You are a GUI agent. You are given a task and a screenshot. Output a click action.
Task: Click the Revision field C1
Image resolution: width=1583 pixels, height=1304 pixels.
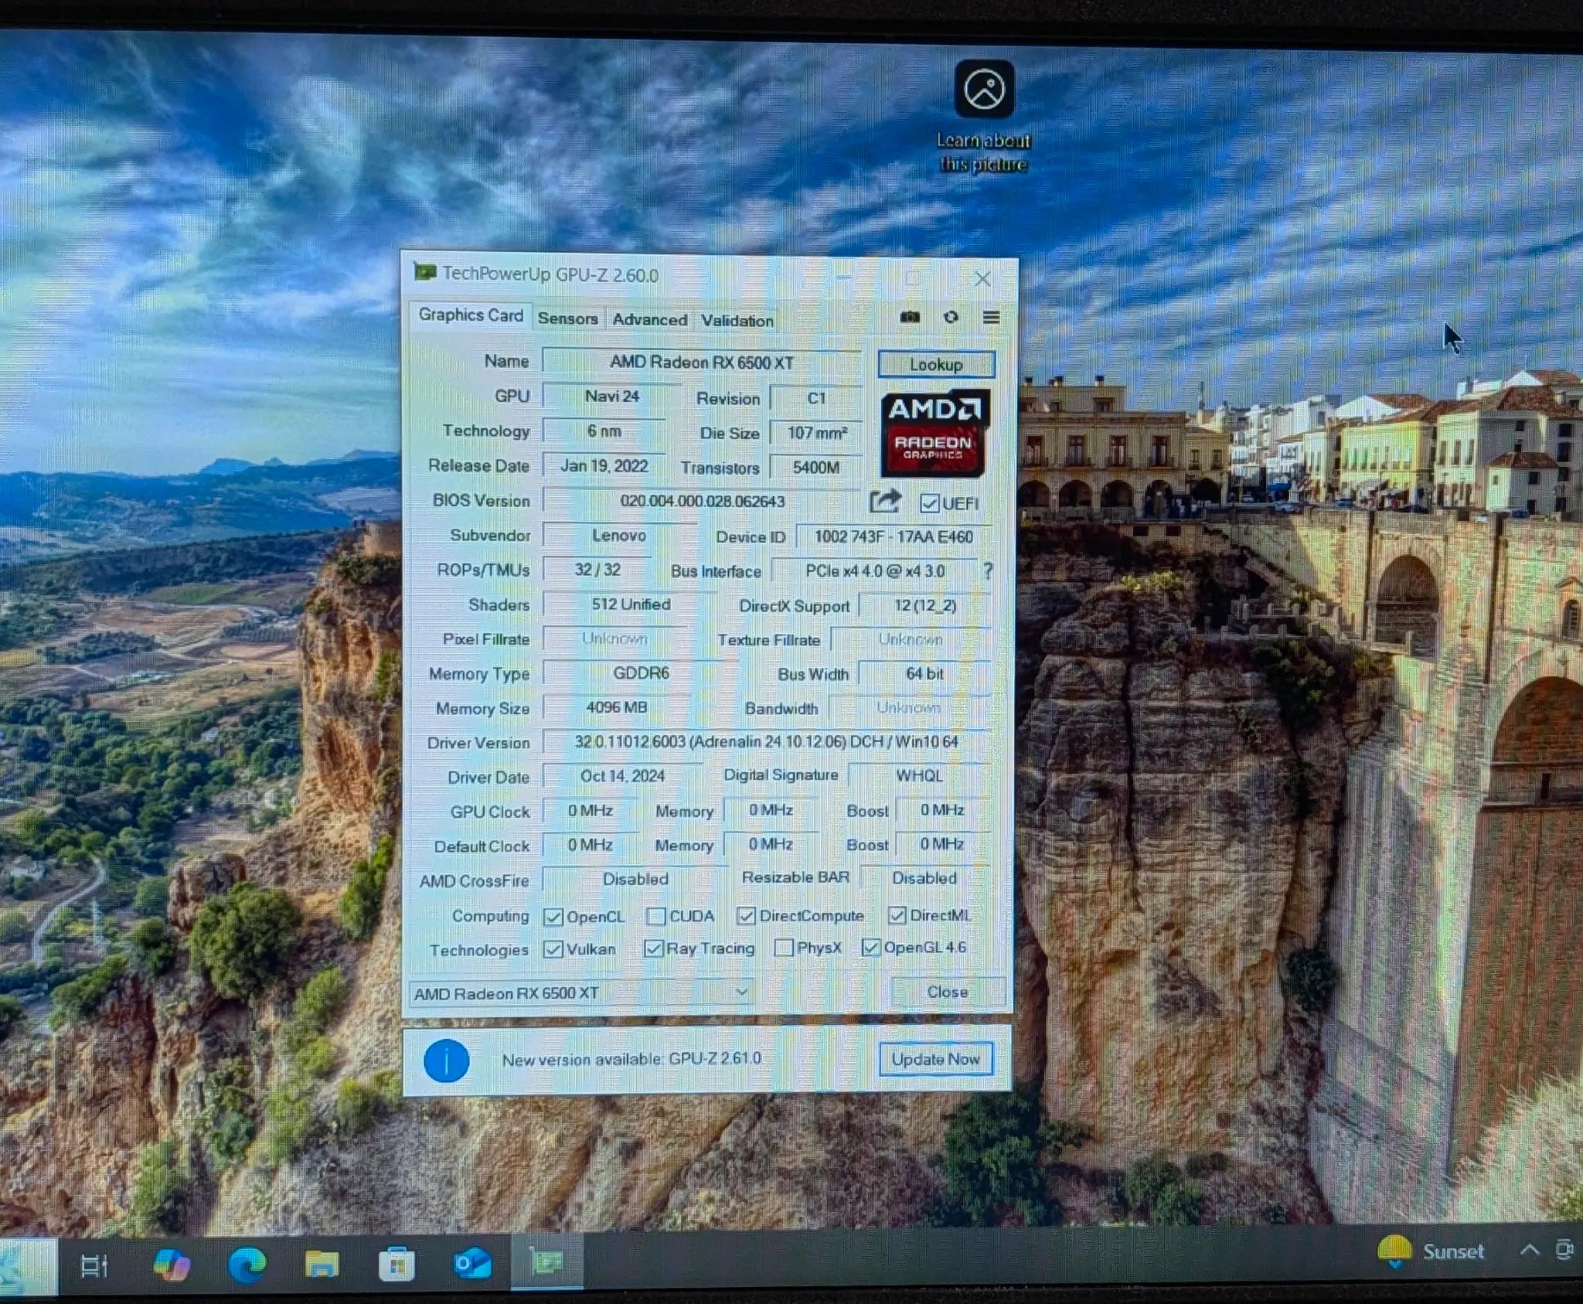click(816, 398)
